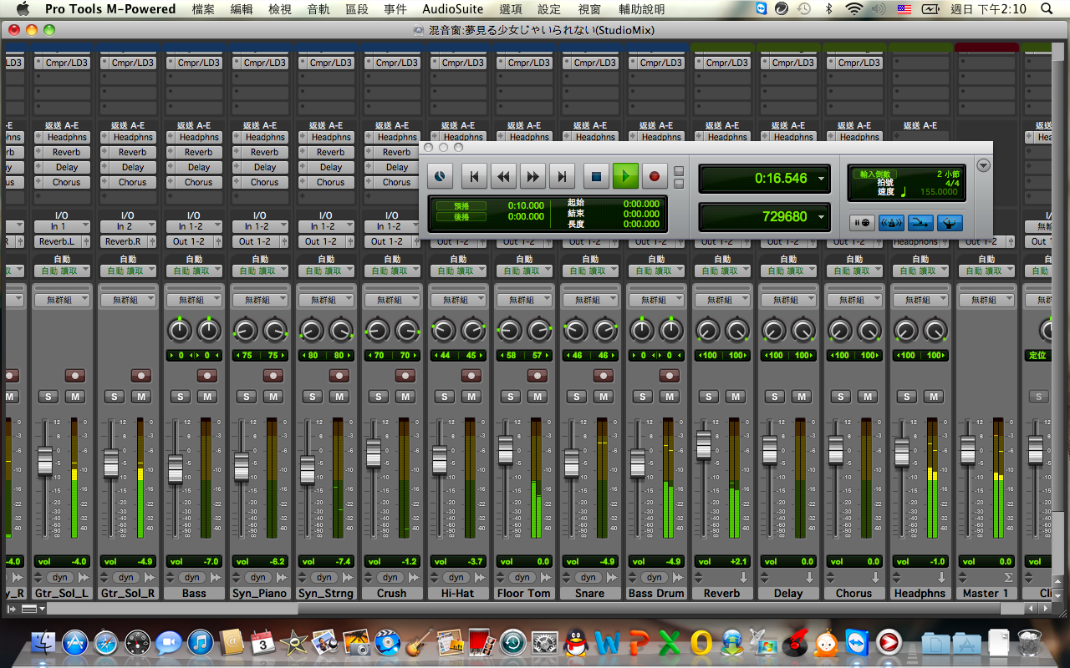Toggle the Metronome Click button
Screen dimensions: 1070x668
891,223
